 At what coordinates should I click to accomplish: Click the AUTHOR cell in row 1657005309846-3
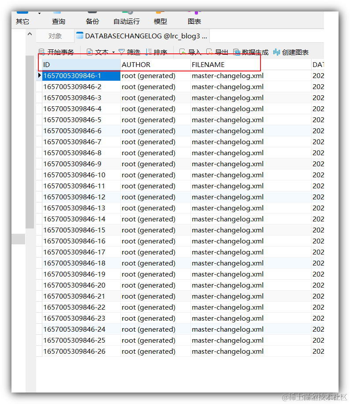(156, 98)
